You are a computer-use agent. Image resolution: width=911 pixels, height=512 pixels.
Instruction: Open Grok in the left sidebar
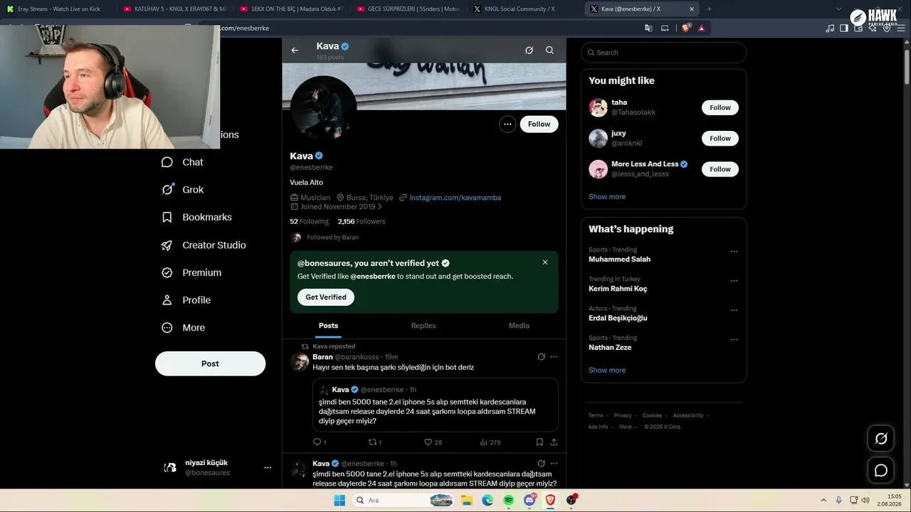[183, 190]
